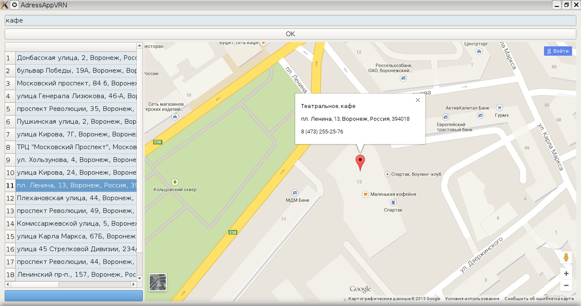Click the МДМ Банк map icon
Viewport: 581px width, 306px height.
click(x=295, y=193)
